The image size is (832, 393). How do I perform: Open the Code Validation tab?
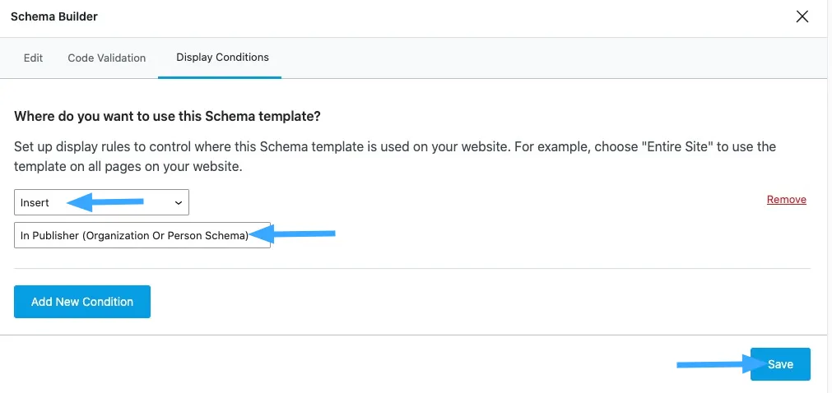coord(107,58)
